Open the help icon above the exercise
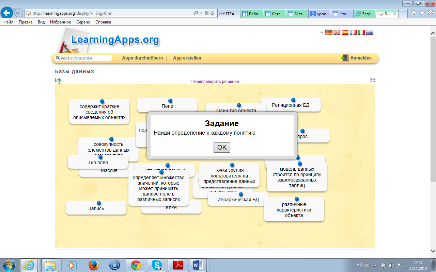This screenshot has width=436, height=272. tap(58, 81)
